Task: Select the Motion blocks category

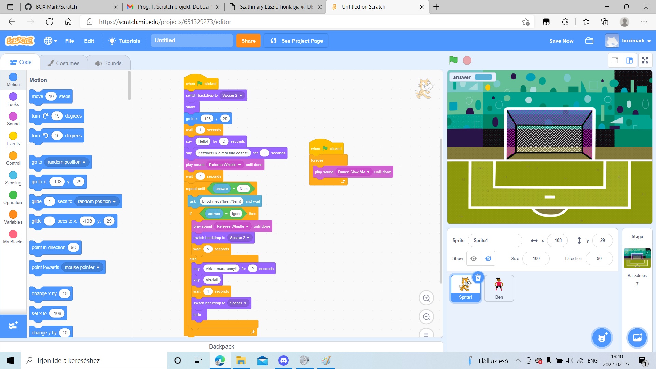Action: click(13, 80)
